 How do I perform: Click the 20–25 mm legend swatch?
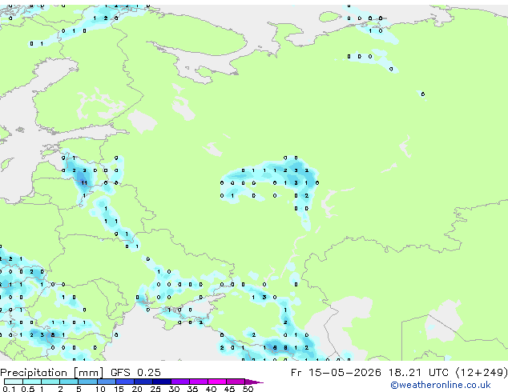pyautogui.click(x=143, y=382)
